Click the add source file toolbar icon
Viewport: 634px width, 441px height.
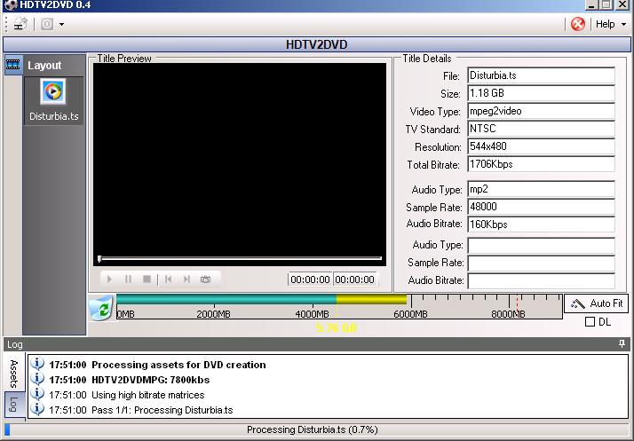(20, 24)
